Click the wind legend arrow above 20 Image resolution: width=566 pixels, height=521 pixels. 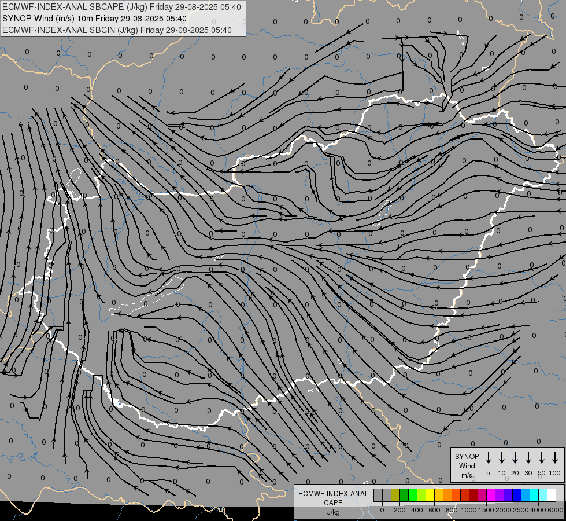(515, 458)
